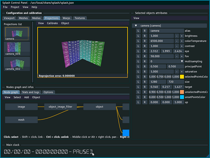This screenshot has width=210, height=158.
Task: Decrease fov with the minus button
Action: click(x=177, y=56)
